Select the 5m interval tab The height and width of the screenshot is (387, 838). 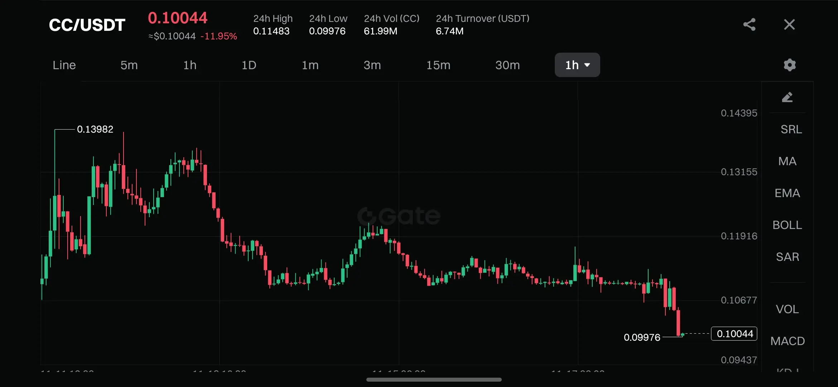[x=129, y=65]
